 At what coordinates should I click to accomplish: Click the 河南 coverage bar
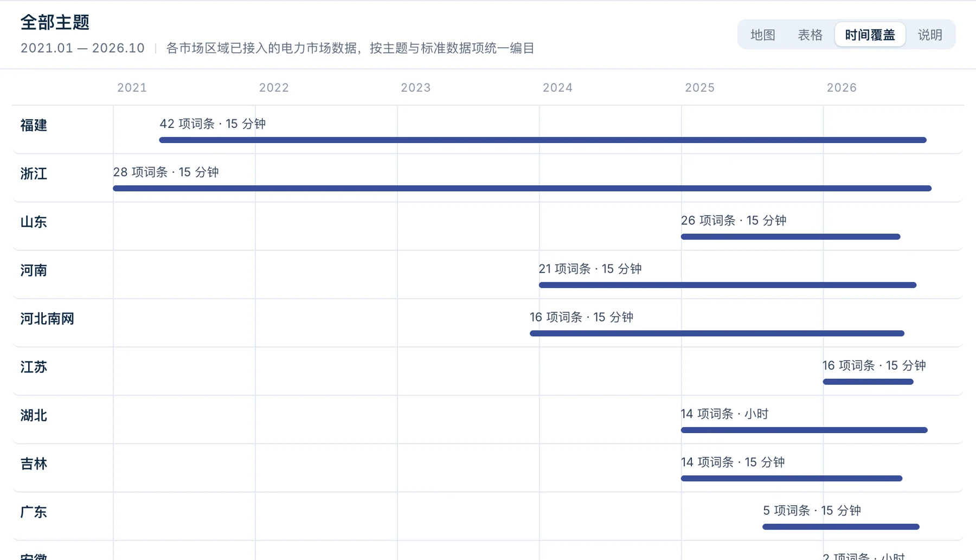tap(728, 285)
